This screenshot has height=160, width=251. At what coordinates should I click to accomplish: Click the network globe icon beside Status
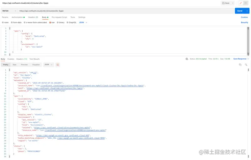(187, 59)
